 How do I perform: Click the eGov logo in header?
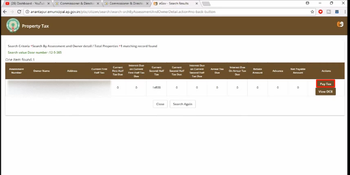pyautogui.click(x=340, y=24)
